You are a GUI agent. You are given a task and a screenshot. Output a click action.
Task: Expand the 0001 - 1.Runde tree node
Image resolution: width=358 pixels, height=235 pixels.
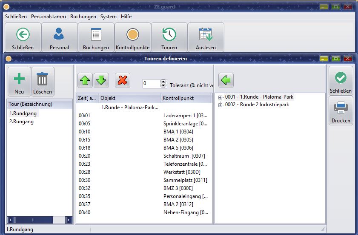coord(221,97)
